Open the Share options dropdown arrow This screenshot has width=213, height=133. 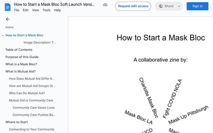[179, 6]
